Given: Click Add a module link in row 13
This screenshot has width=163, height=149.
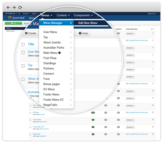Looking at the screenshot, I should [137, 112].
